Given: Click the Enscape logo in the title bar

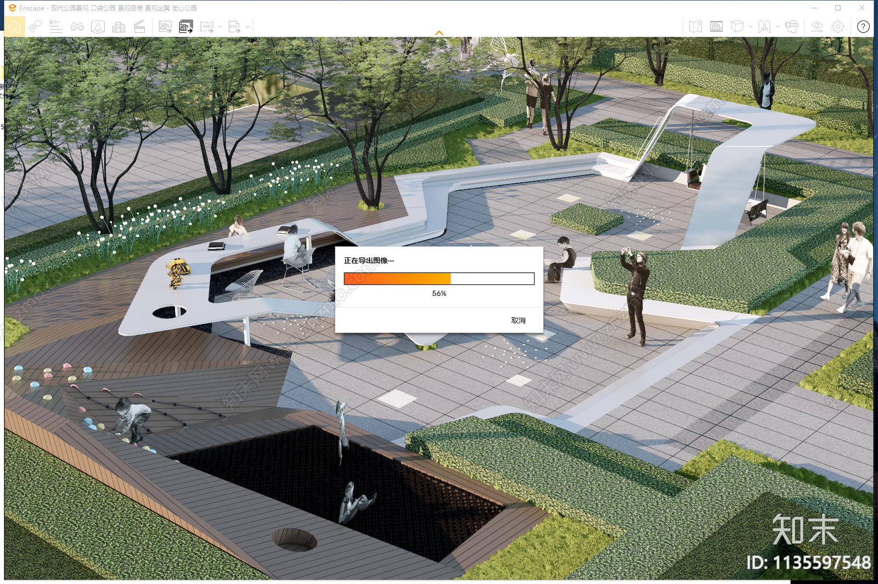Looking at the screenshot, I should [12, 8].
